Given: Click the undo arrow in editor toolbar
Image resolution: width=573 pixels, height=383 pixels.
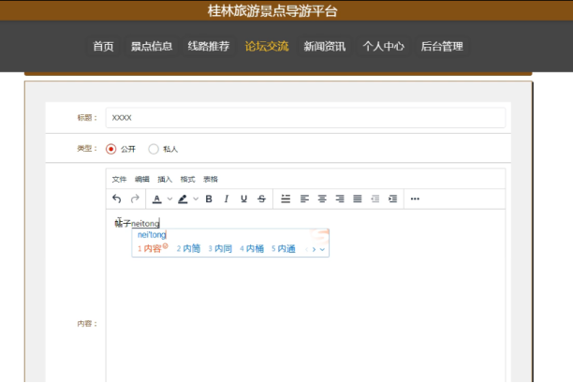Looking at the screenshot, I should pos(116,199).
